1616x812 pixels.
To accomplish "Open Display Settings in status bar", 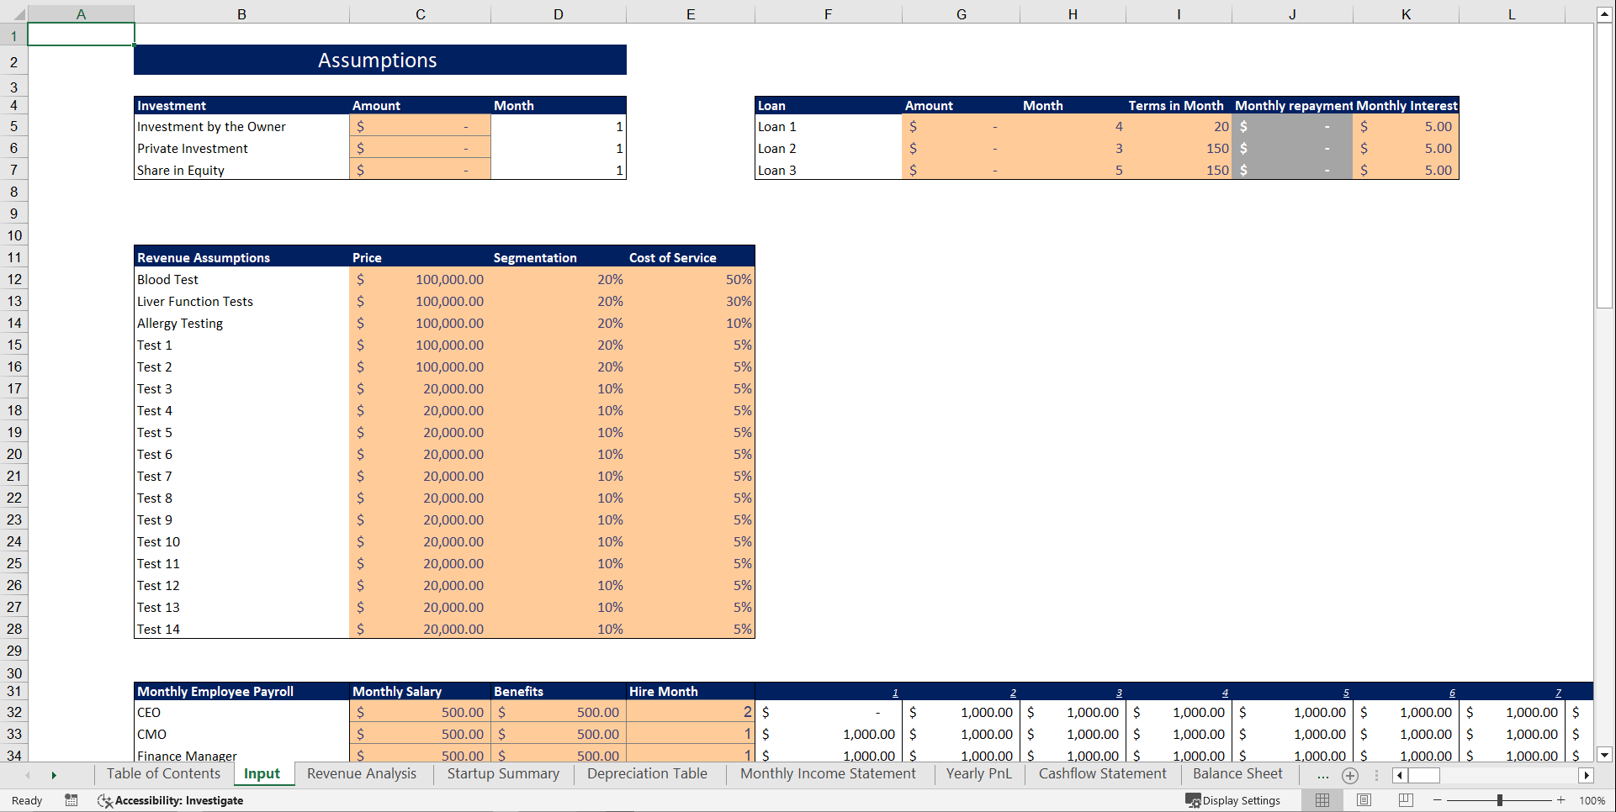I will (1233, 800).
